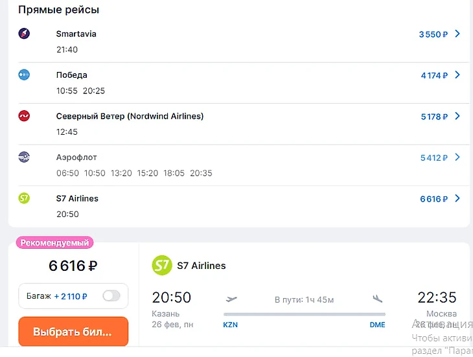The image size is (473, 357).
Task: Click the Nordwind Airlines red logo icon
Action: [24, 116]
